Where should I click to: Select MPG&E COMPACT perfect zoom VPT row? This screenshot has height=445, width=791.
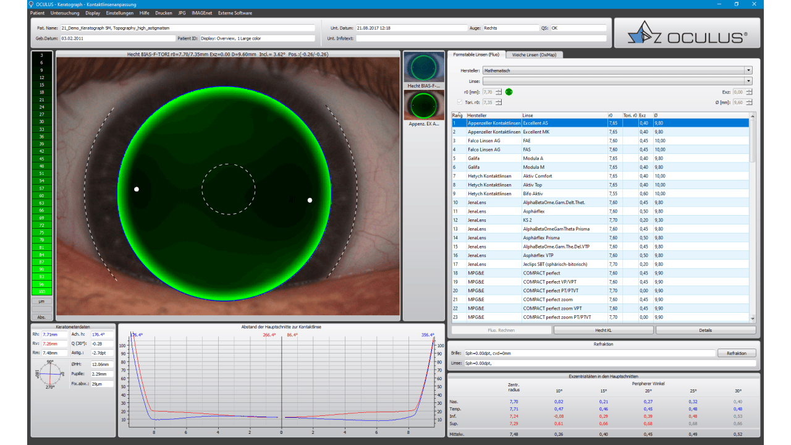[600, 308]
